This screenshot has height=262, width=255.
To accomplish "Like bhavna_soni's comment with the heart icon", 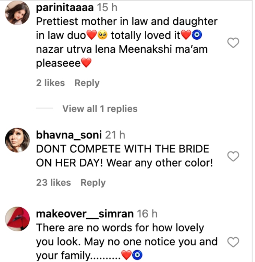I will (x=233, y=156).
